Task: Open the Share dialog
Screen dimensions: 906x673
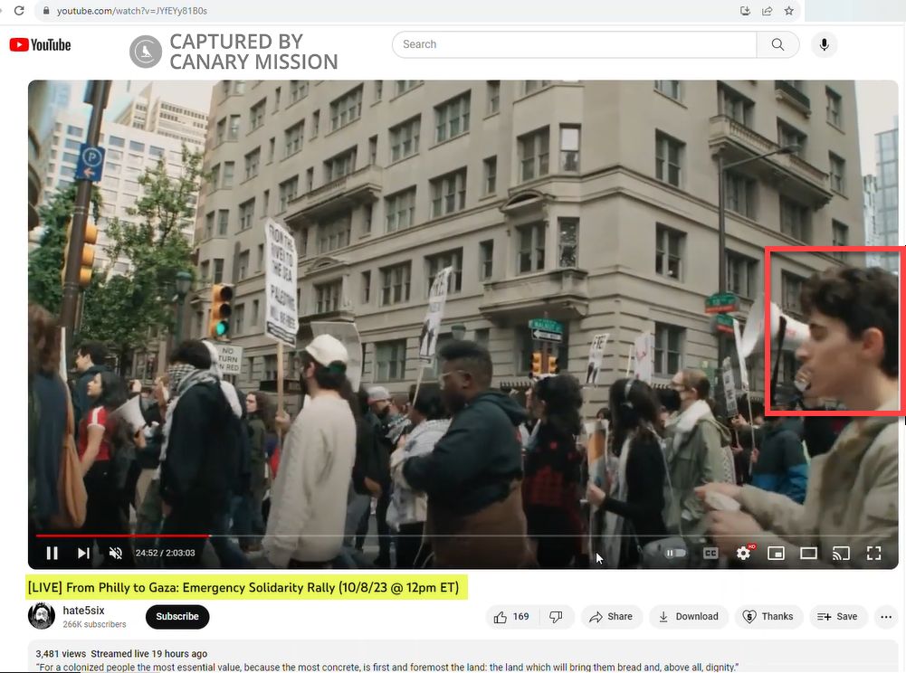Action: [x=611, y=617]
